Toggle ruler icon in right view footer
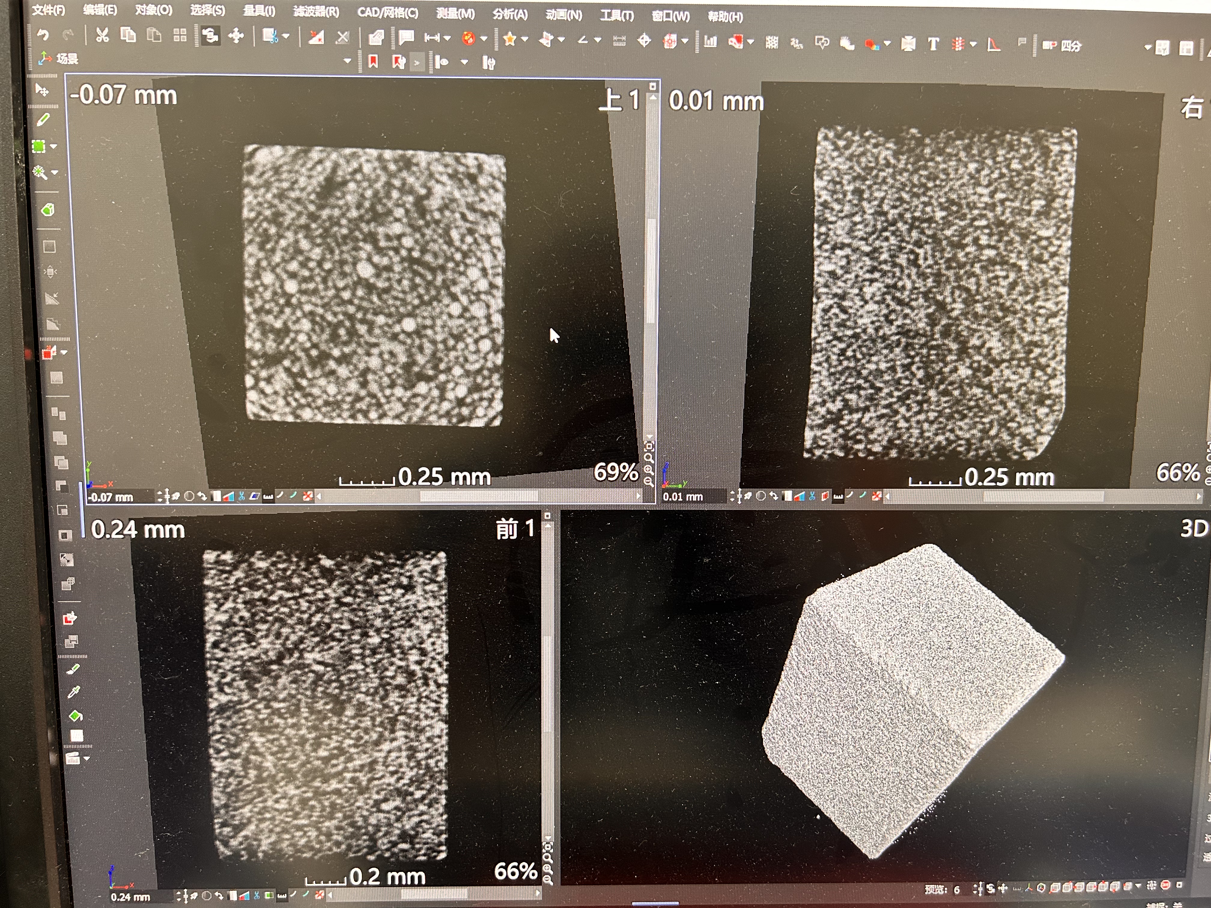Image resolution: width=1211 pixels, height=908 pixels. (x=838, y=496)
